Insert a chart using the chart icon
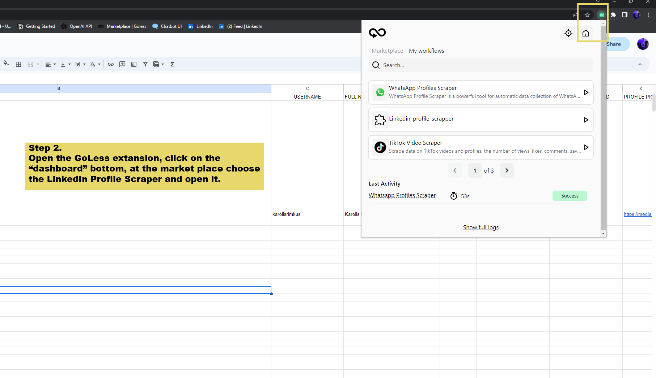 pyautogui.click(x=134, y=64)
